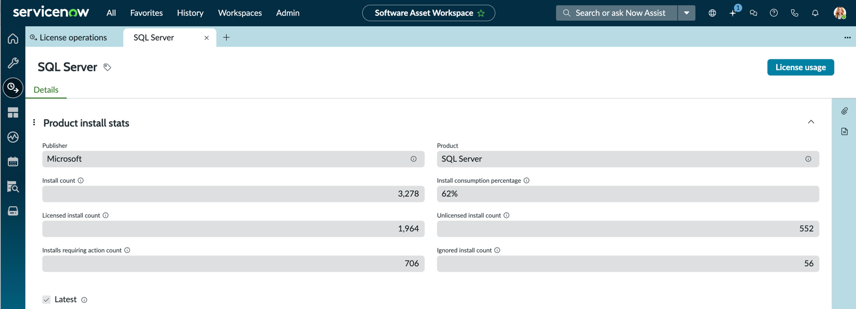
Task: Click info icon beside Ignored install count
Action: pos(497,250)
